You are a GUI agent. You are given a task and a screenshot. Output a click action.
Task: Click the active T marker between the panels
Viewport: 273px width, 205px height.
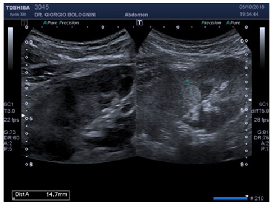(139, 22)
